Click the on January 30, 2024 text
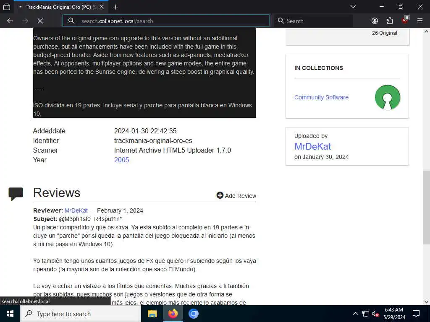The image size is (430, 322). coord(321,157)
